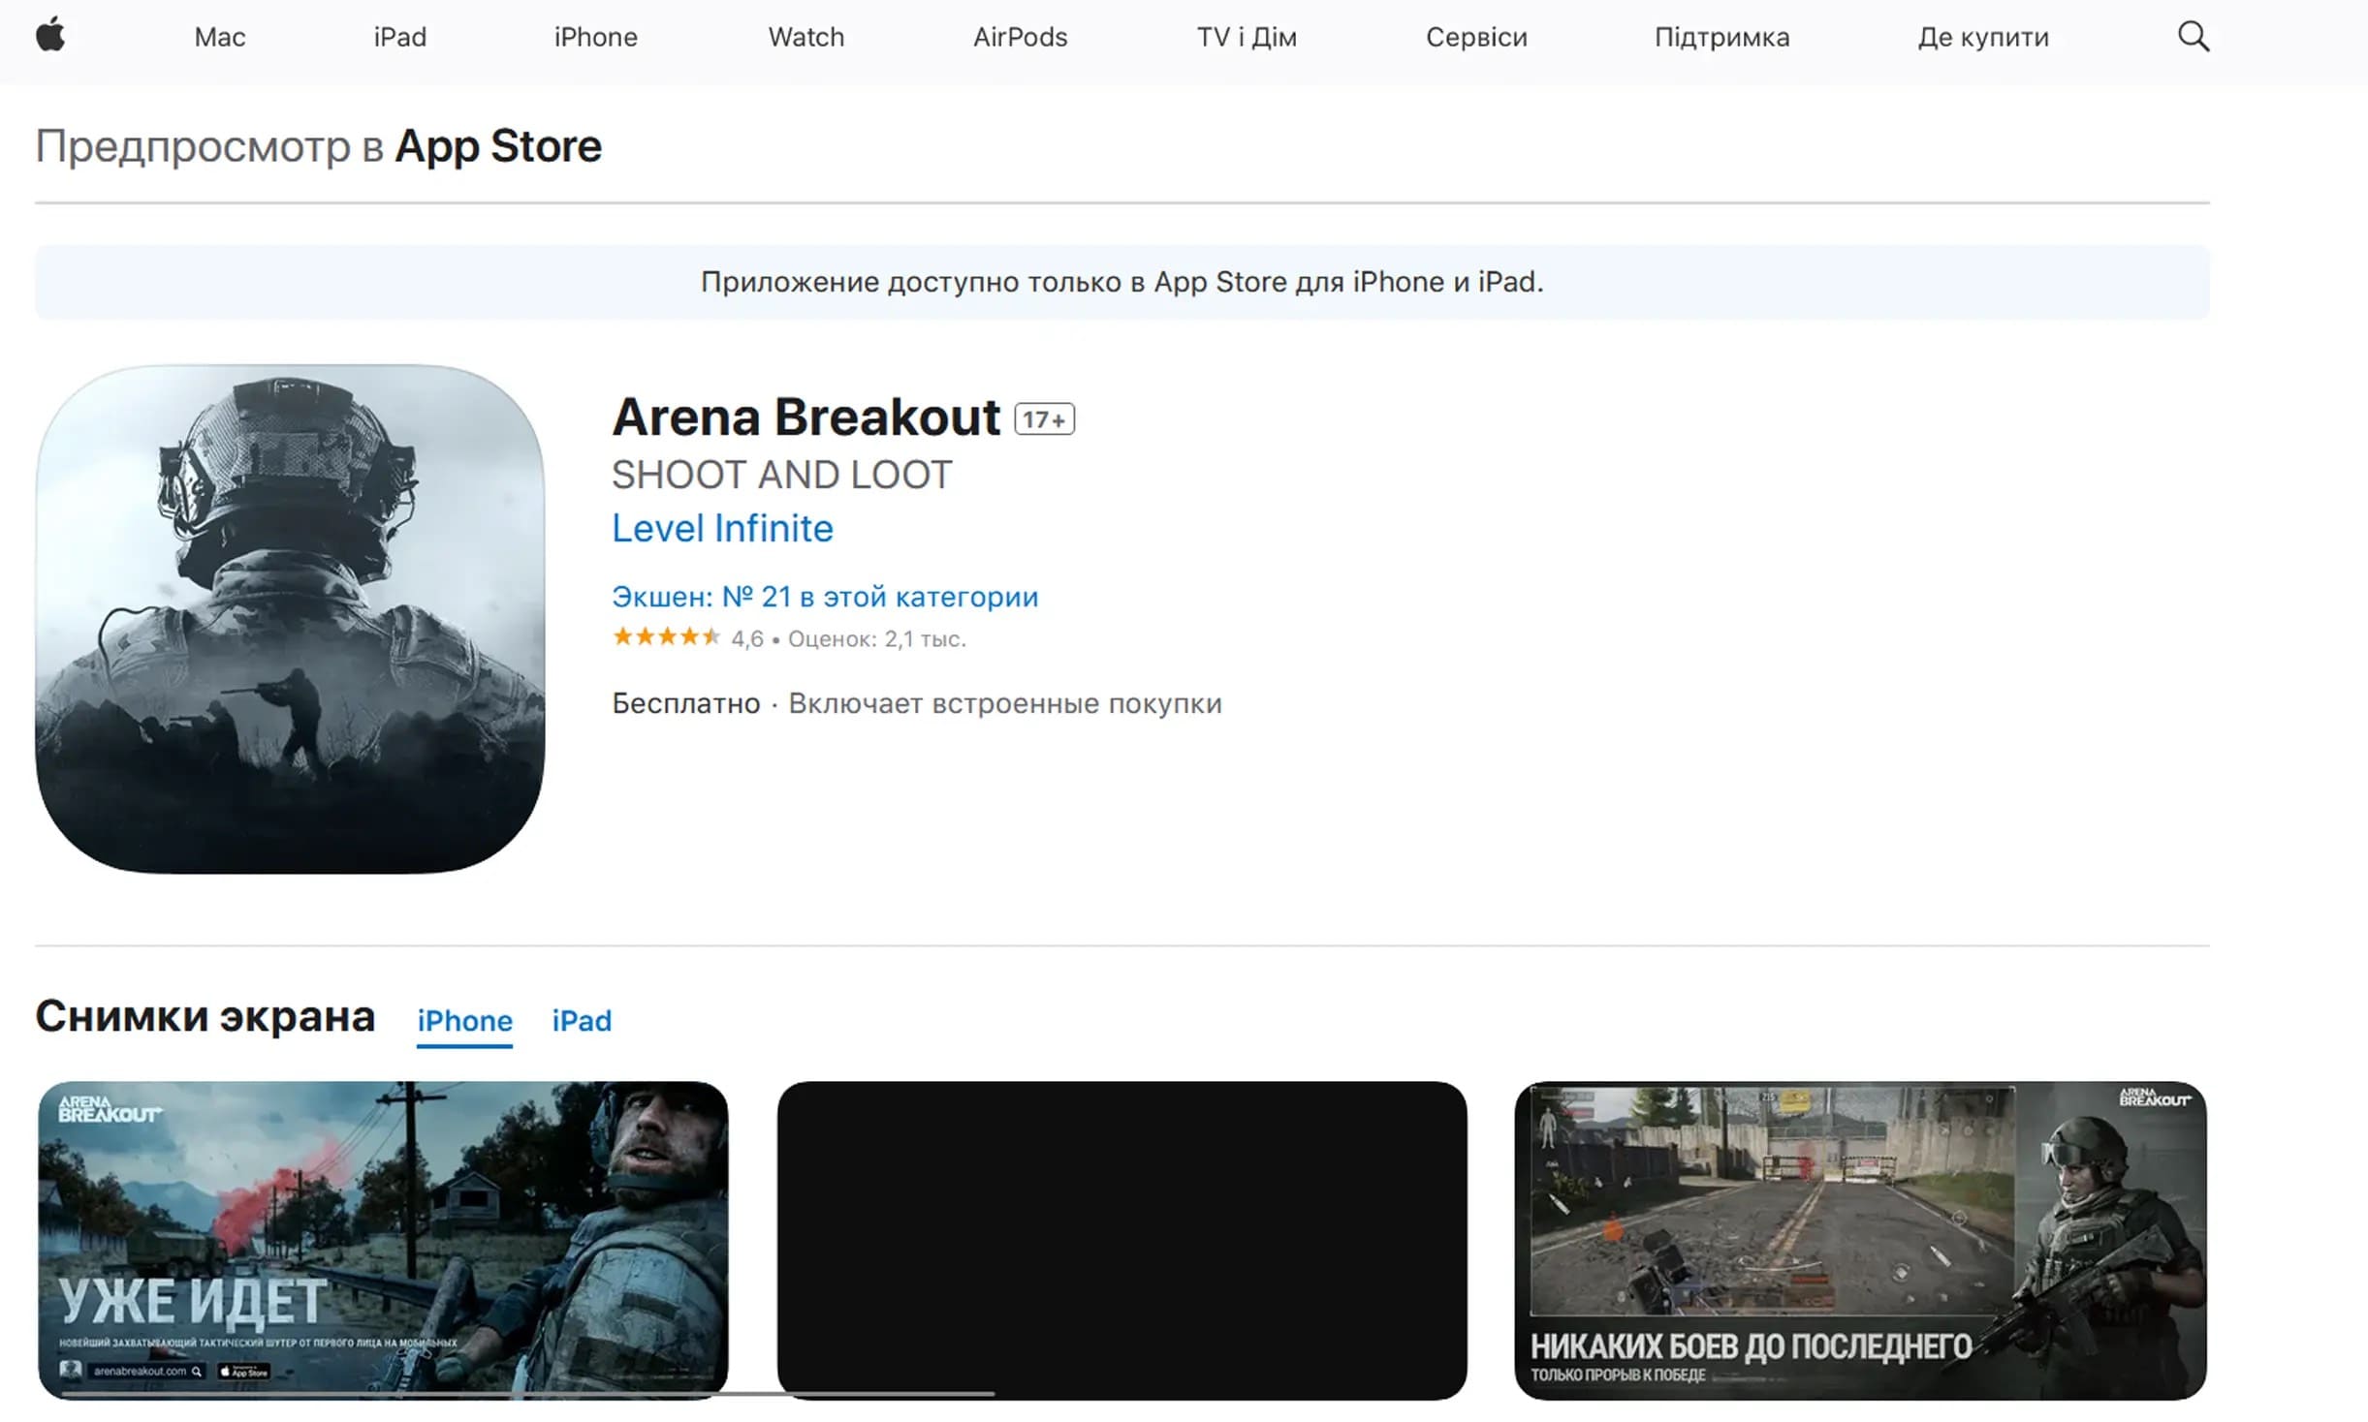Click the 17+ age rating badge
This screenshot has width=2368, height=1422.
pyautogui.click(x=1044, y=419)
